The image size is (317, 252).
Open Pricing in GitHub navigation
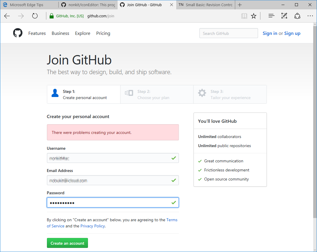click(x=103, y=33)
